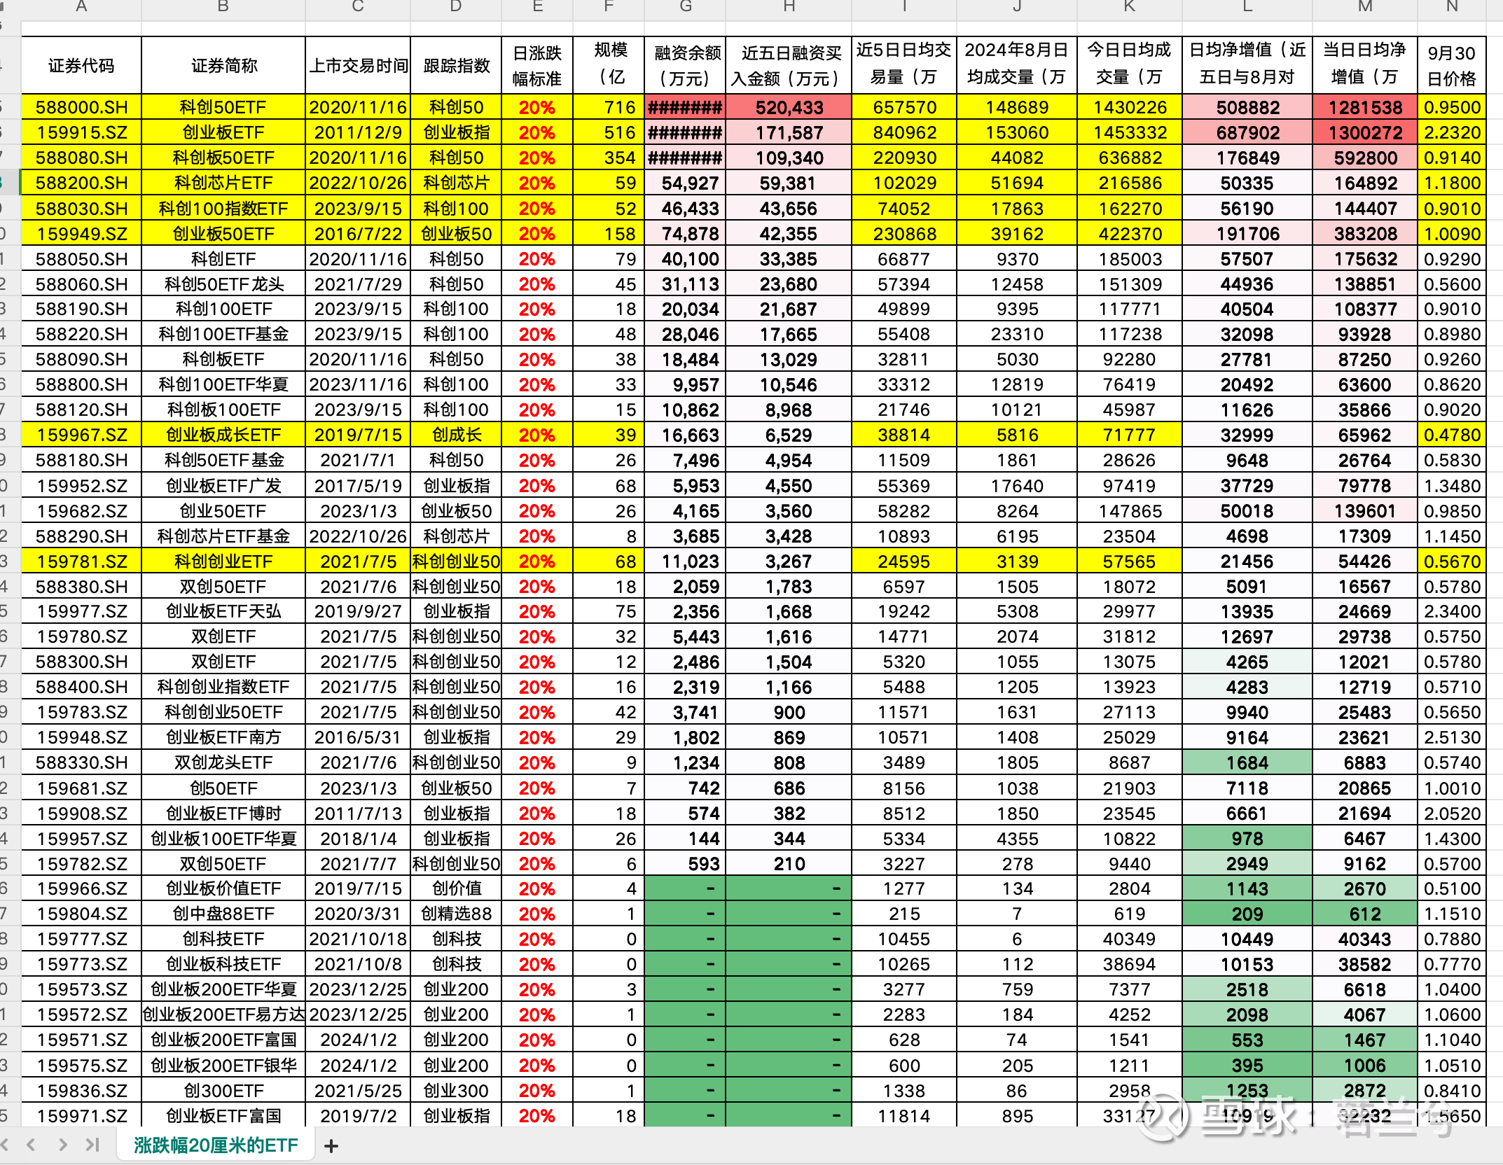Screen dimensions: 1503x1165
Task: Select cell 创业板200ETF易方达
Action: tap(223, 1014)
